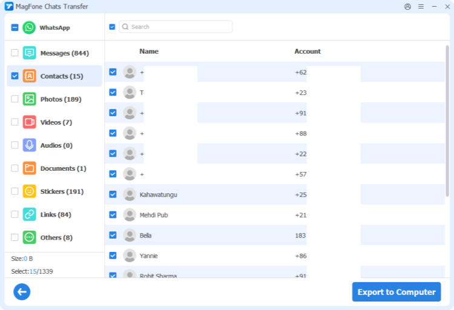Open the user account icon in title bar
This screenshot has height=310, width=454.
tap(407, 7)
